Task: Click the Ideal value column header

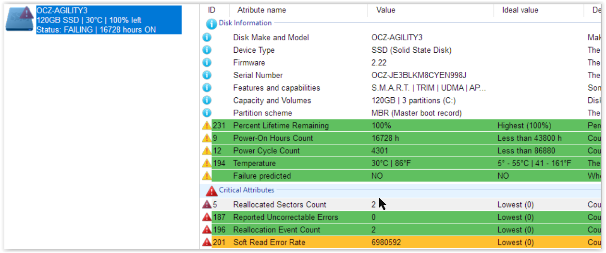Action: (520, 10)
